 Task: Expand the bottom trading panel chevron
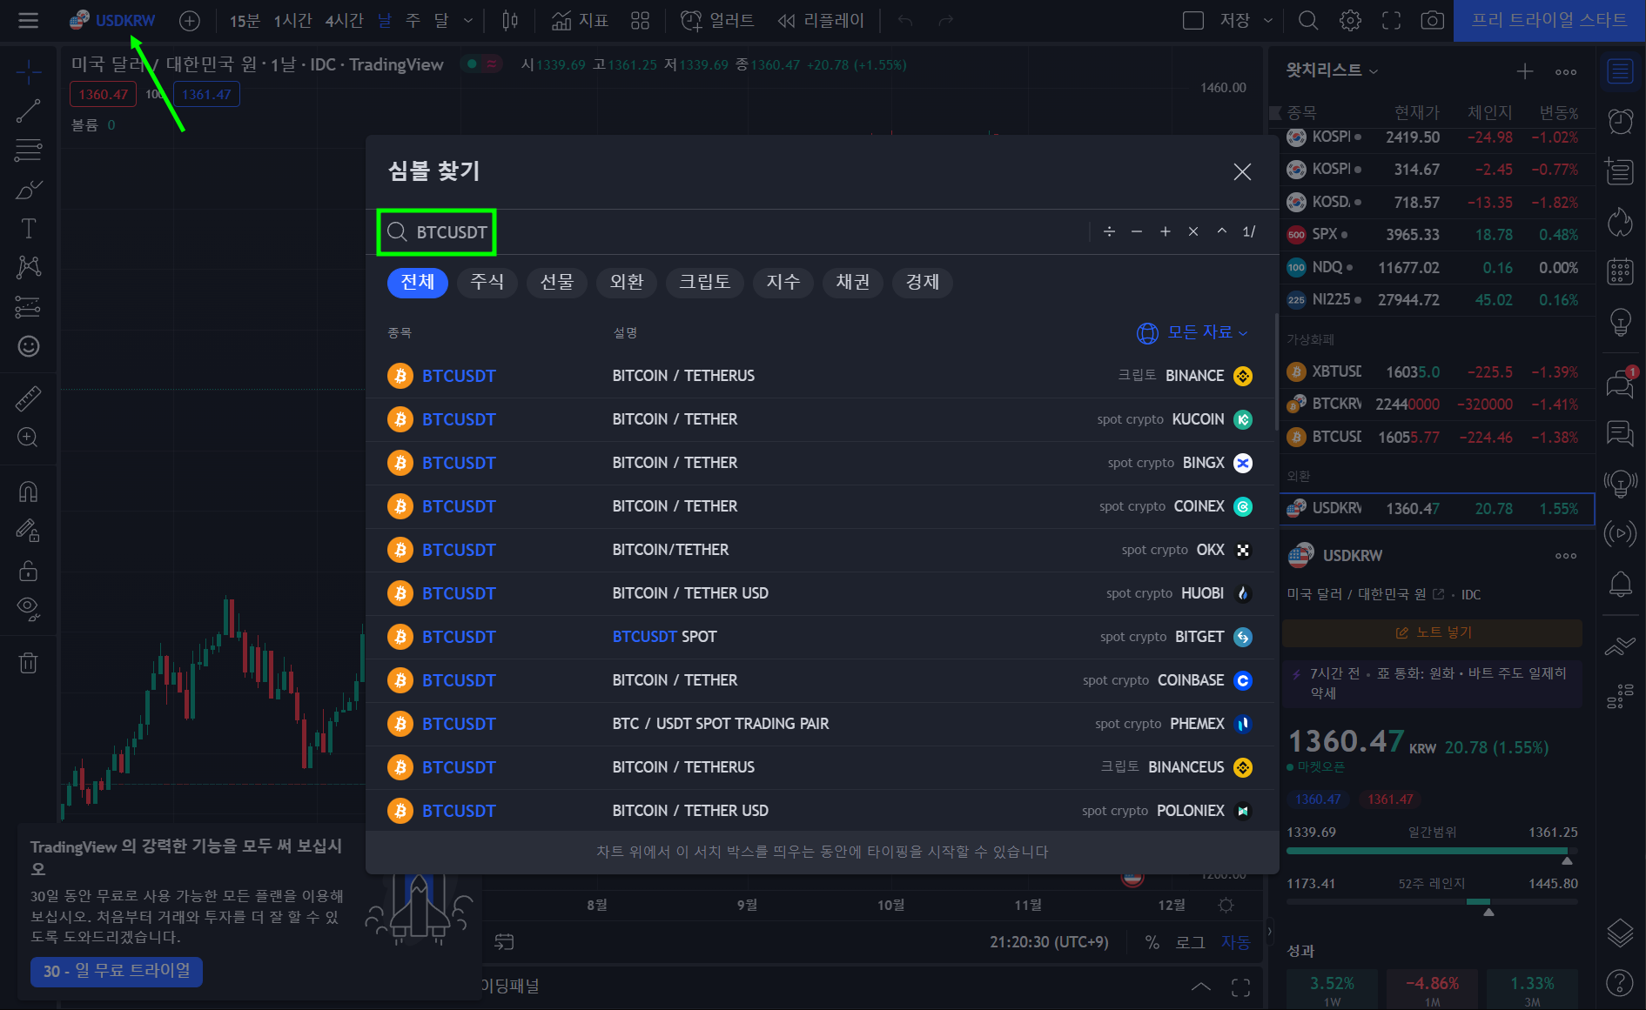(1200, 987)
